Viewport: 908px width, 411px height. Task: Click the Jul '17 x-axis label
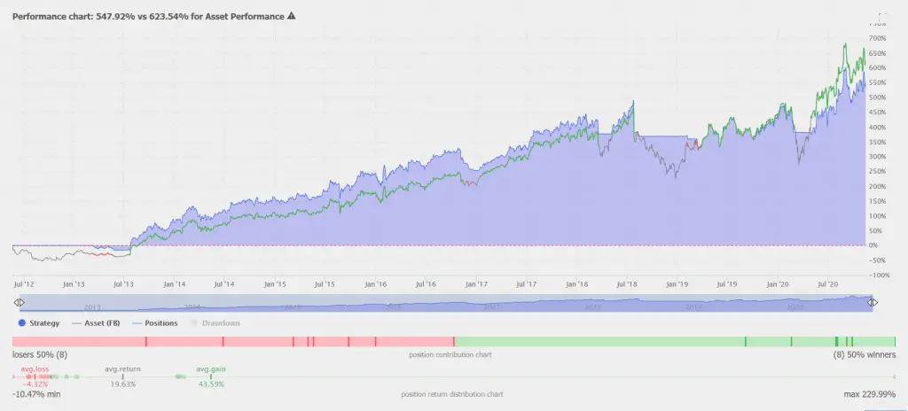[527, 284]
